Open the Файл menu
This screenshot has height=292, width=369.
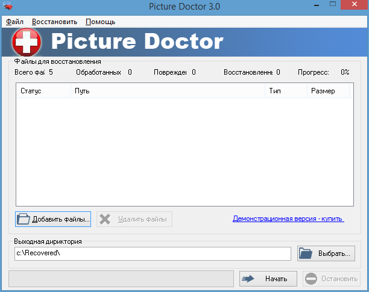(14, 22)
